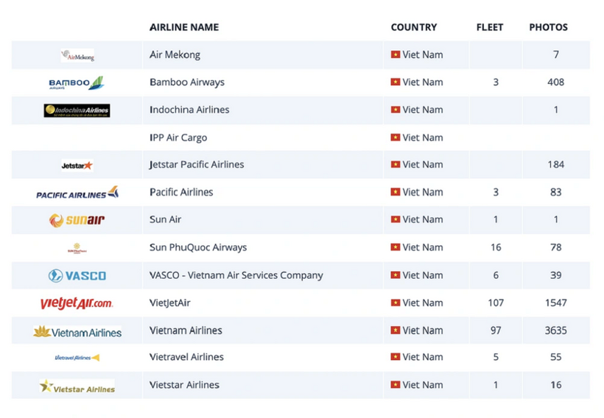Open the VietJetAir airline name link

click(x=170, y=303)
